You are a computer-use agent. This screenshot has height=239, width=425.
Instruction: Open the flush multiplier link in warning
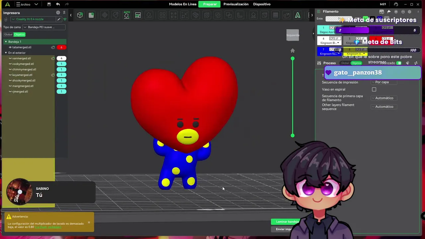click(x=48, y=227)
